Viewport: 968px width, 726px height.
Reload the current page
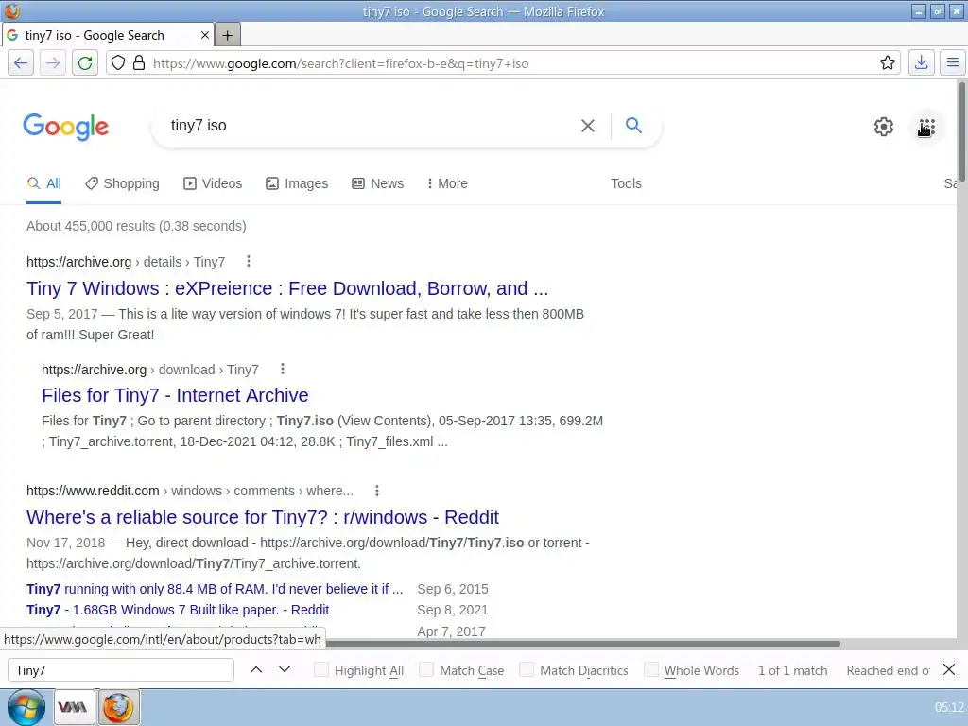pos(85,63)
